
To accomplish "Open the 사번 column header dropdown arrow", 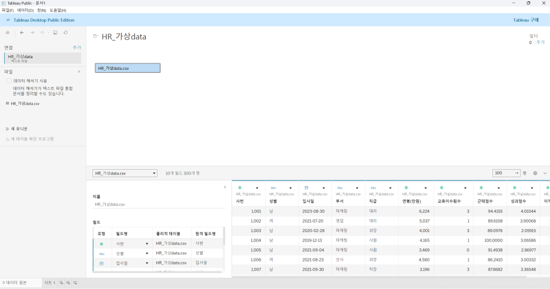I will [x=257, y=188].
